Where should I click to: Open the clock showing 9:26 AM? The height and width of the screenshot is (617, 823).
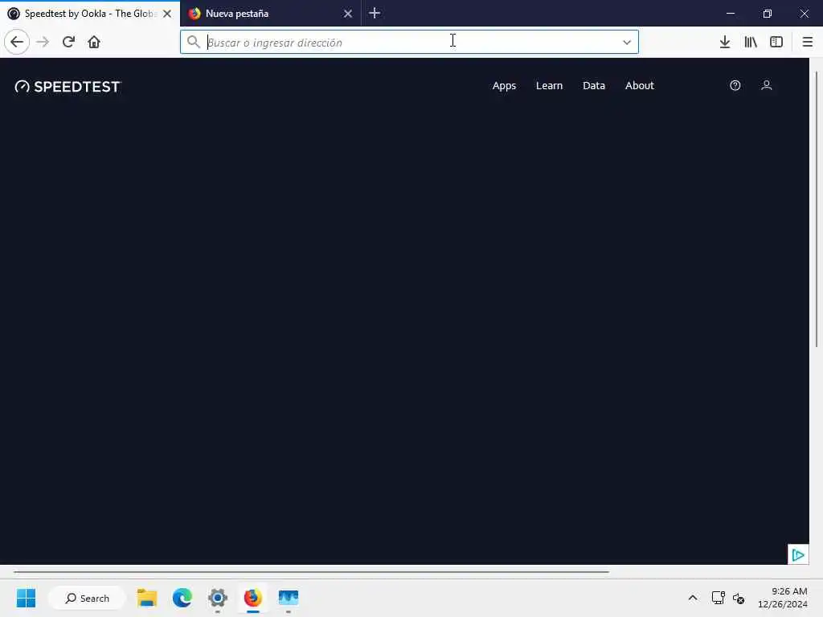click(783, 598)
